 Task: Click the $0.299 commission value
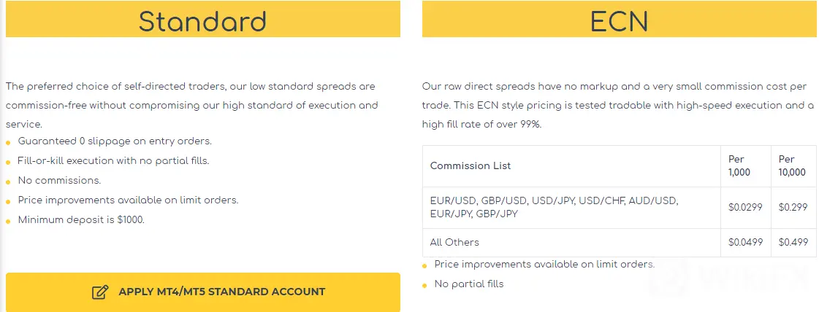tap(793, 207)
